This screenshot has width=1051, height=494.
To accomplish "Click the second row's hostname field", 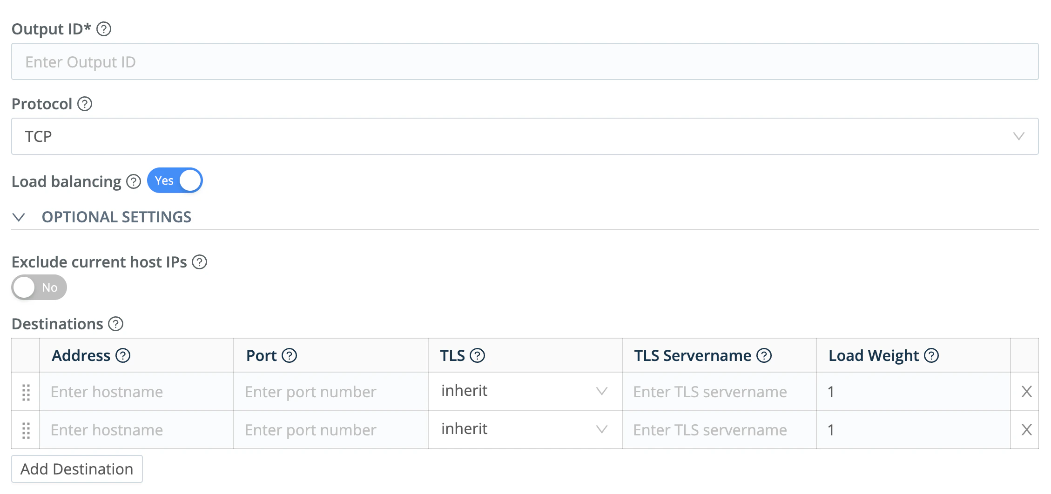I will click(x=136, y=429).
